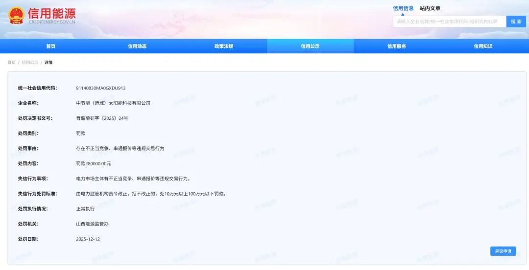The width and height of the screenshot is (529, 270).
Task: Select the 信用公示 navigation item
Action: coord(310,46)
